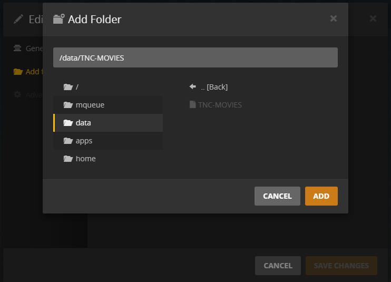Screen dimensions: 391x282
Task: Click the Add Folder title icon
Action: tap(59, 19)
